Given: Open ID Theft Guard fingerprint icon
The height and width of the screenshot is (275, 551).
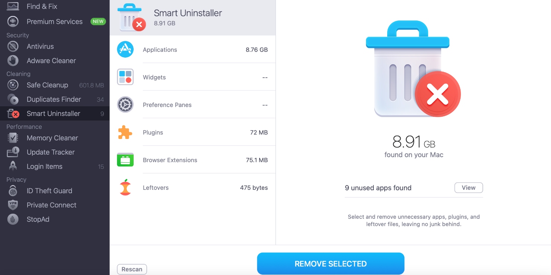Looking at the screenshot, I should tap(13, 191).
